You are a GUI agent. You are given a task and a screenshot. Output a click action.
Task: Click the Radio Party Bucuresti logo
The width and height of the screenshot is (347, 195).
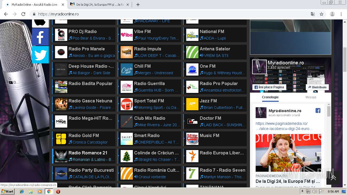pyautogui.click(x=61, y=174)
